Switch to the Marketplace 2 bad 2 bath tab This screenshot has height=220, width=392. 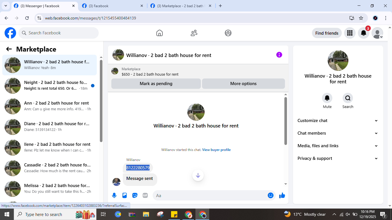(x=180, y=6)
